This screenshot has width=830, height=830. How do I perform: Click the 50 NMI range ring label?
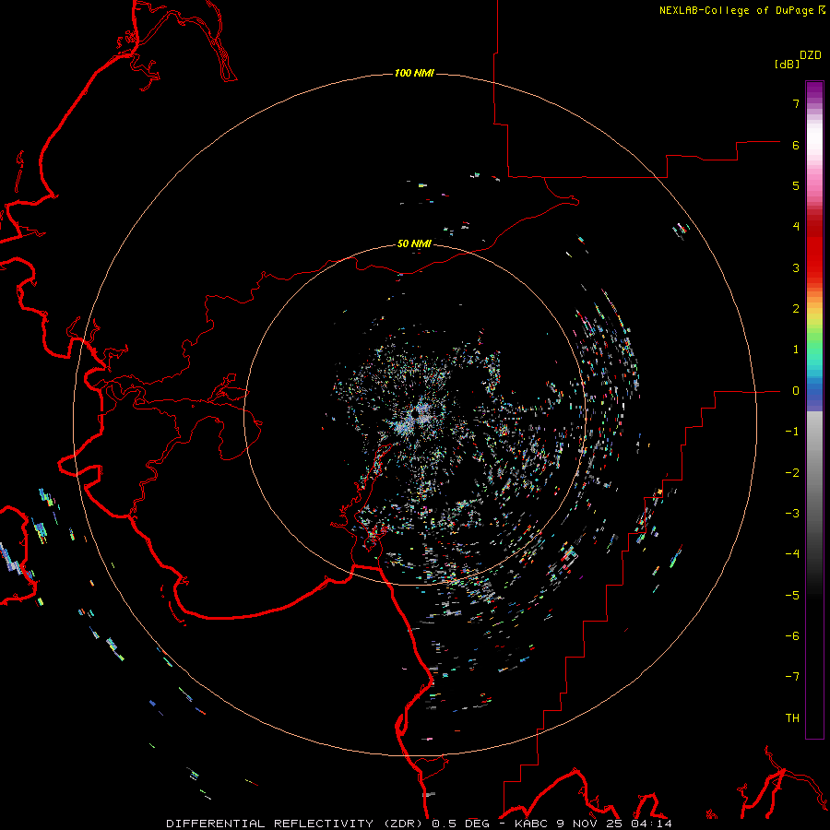414,243
